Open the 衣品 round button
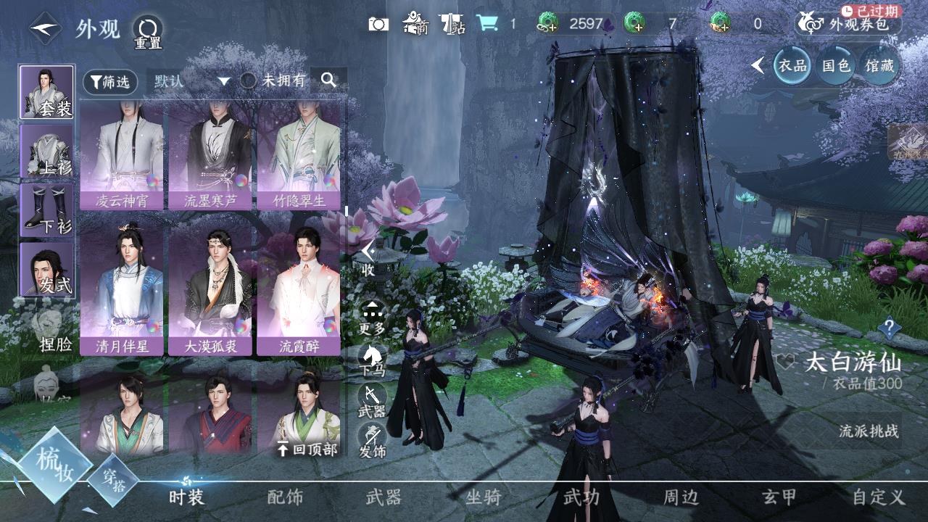 point(792,66)
